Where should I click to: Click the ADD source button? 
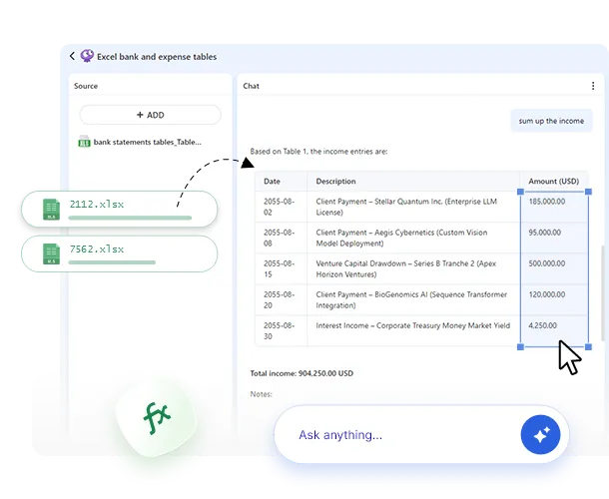[x=151, y=115]
